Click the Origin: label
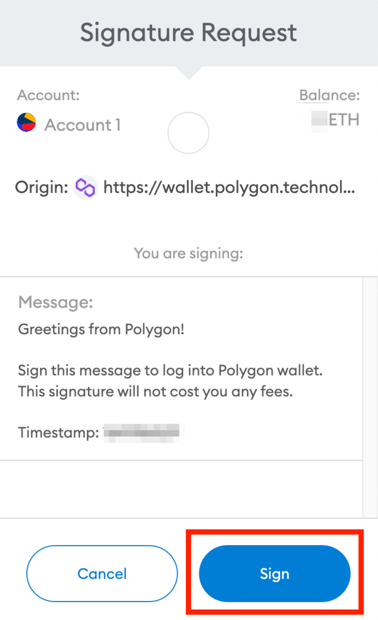This screenshot has width=378, height=620. click(41, 187)
